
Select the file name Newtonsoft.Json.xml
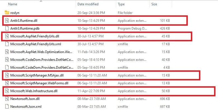[x=26, y=107]
